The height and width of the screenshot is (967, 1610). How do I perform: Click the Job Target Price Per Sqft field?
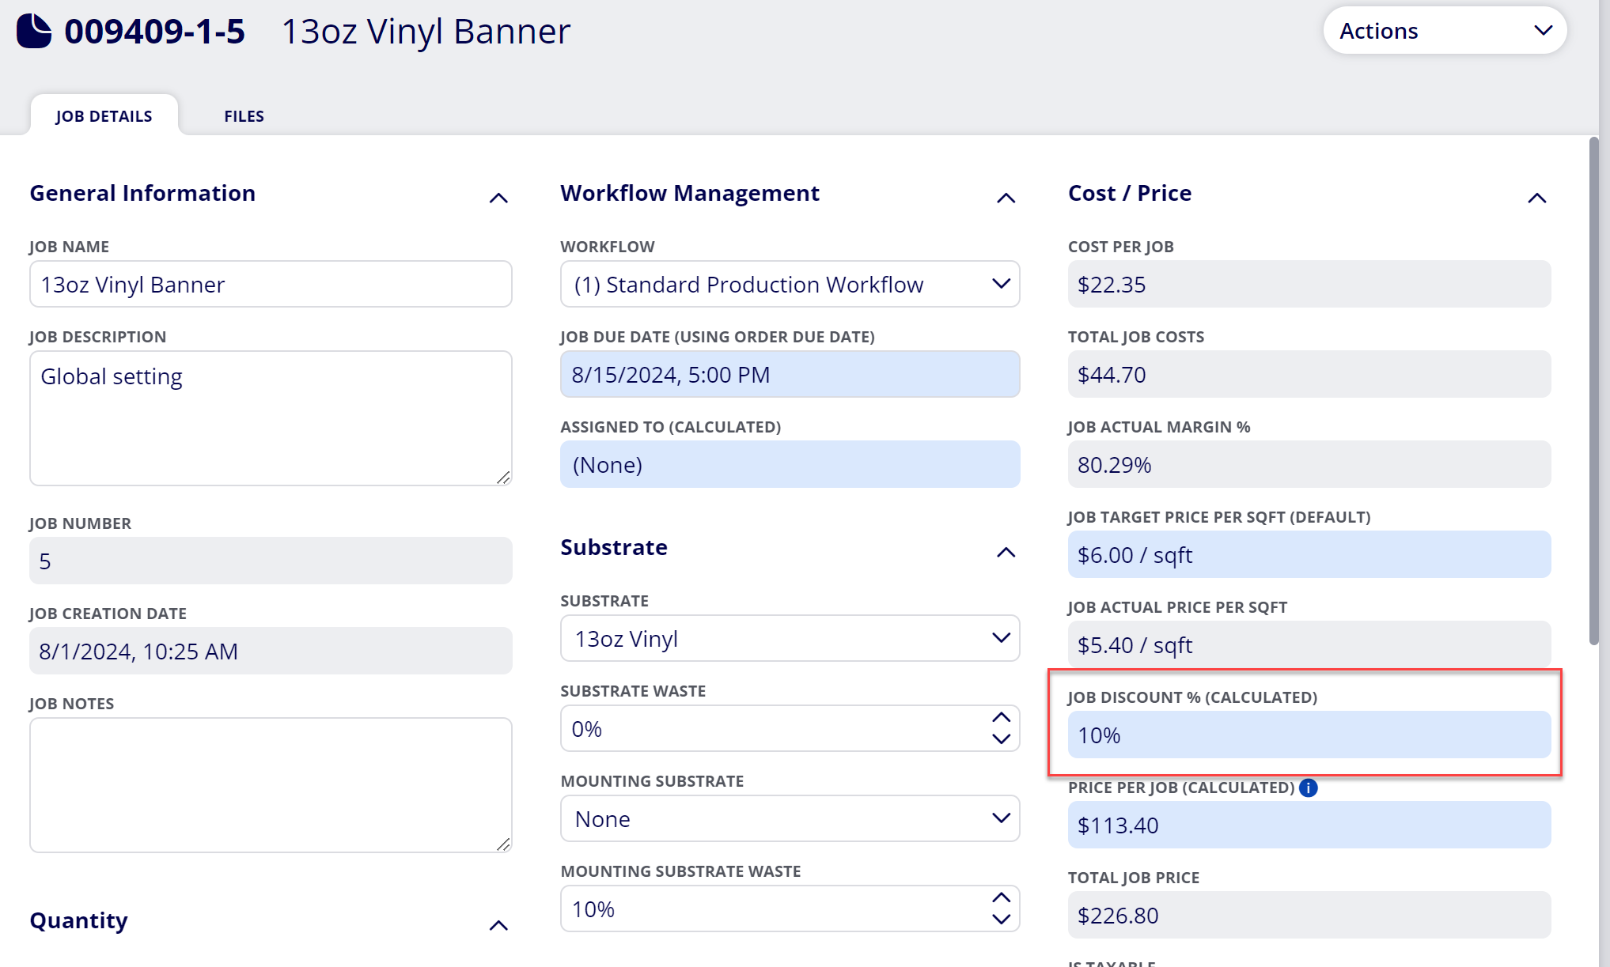1309,554
